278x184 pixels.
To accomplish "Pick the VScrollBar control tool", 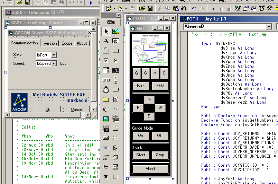I will pos(115,80).
